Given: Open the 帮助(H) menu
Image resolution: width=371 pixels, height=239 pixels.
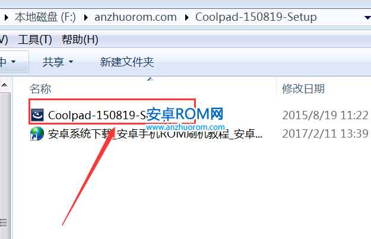Looking at the screenshot, I should (80, 40).
